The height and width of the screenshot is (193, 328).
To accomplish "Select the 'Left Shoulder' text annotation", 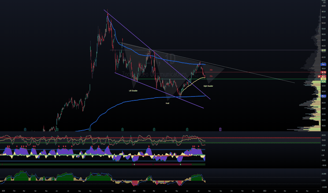I will (x=133, y=91).
